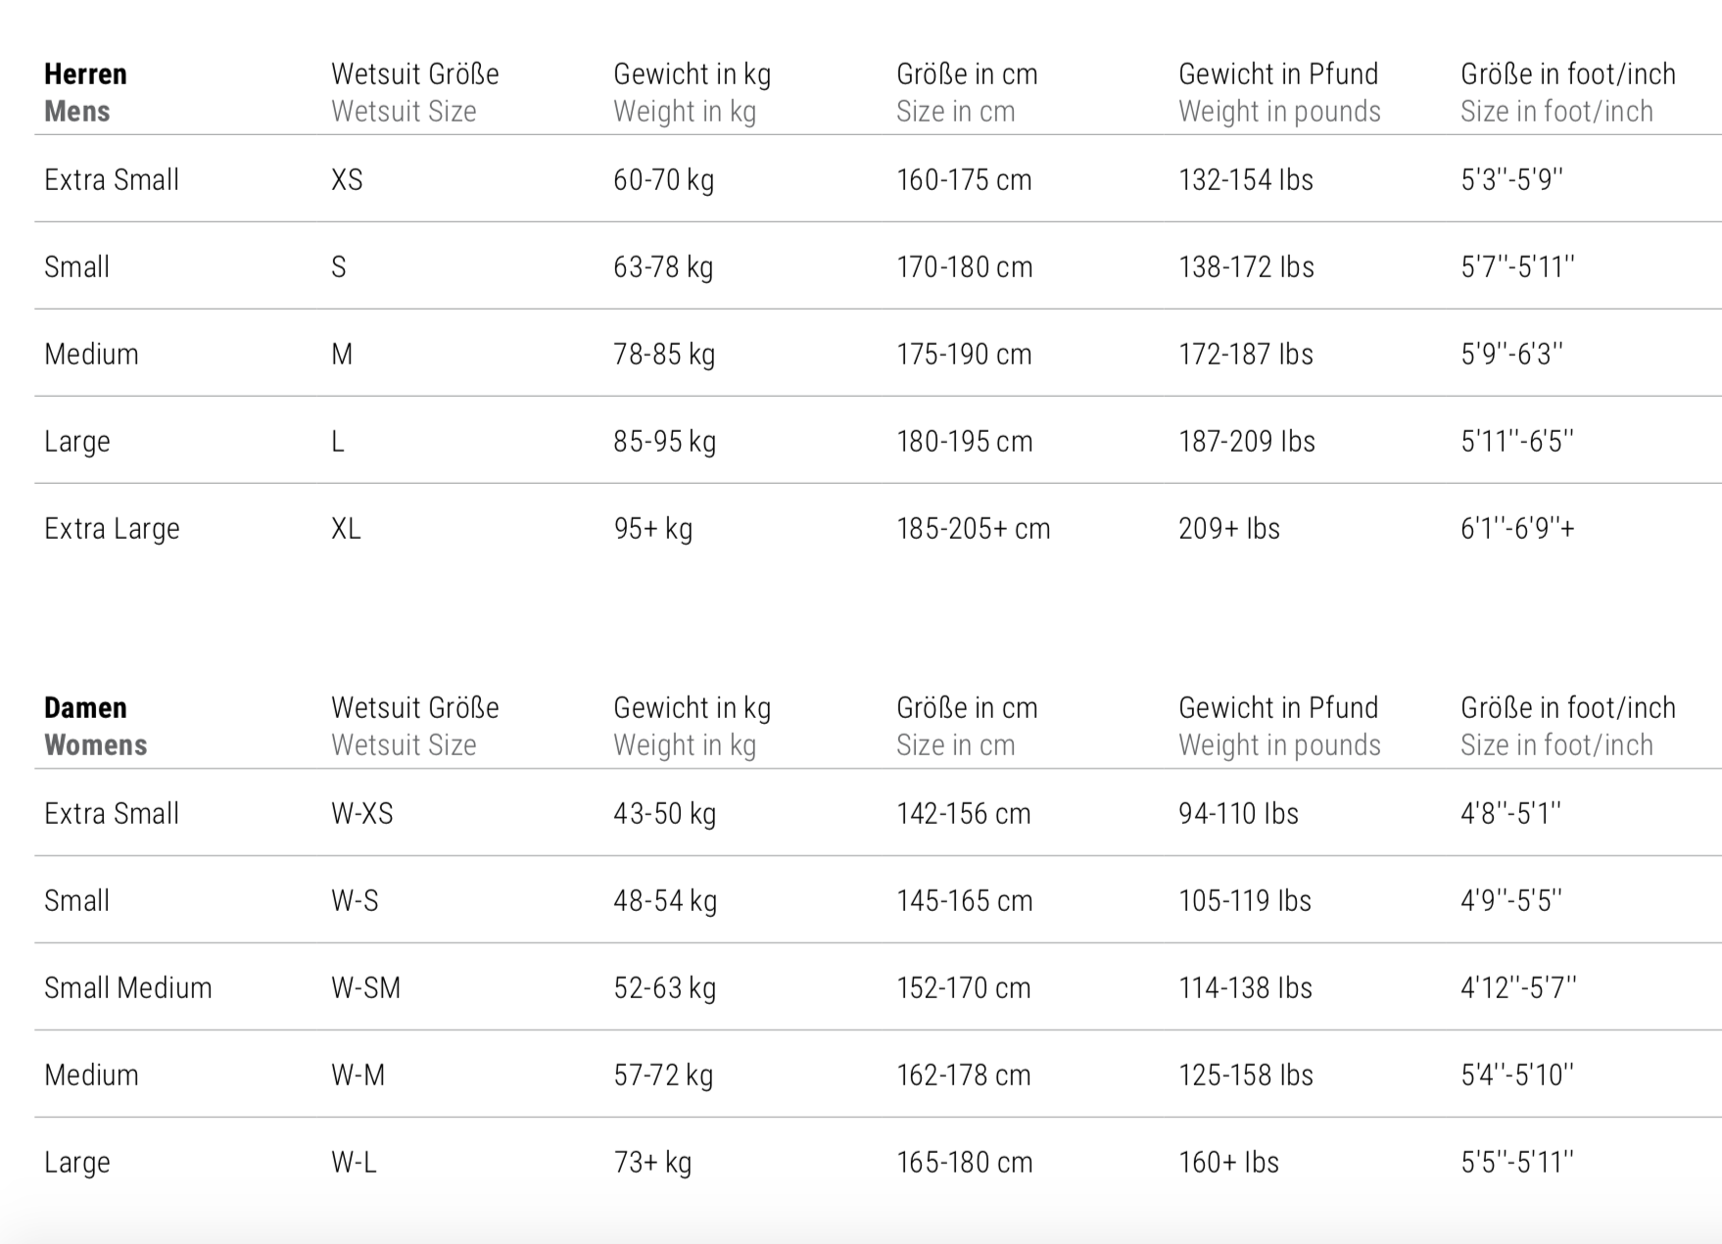Image resolution: width=1722 pixels, height=1244 pixels.
Task: Click the bold Damen heading
Action: tap(85, 708)
